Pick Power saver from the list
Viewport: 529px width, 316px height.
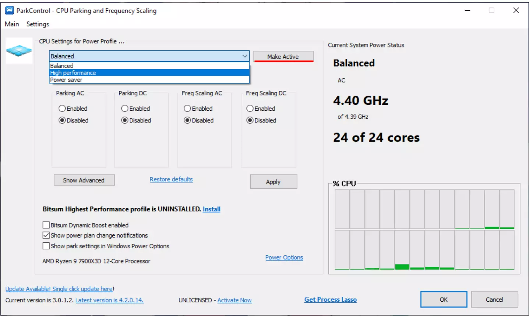[149, 80]
